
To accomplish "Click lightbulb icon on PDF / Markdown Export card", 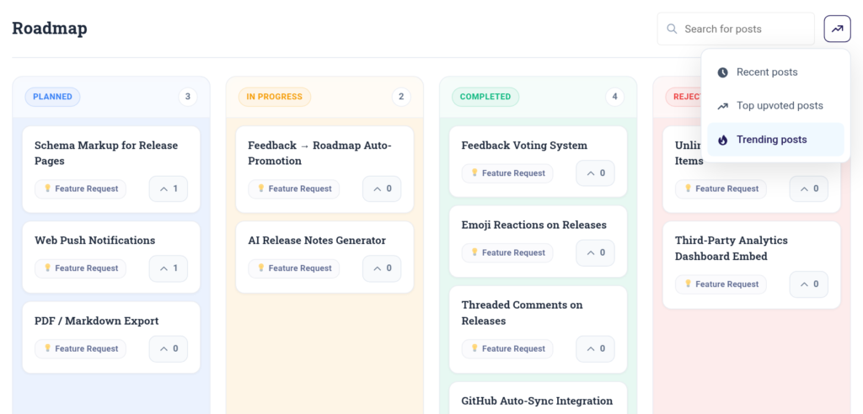I will (x=47, y=348).
